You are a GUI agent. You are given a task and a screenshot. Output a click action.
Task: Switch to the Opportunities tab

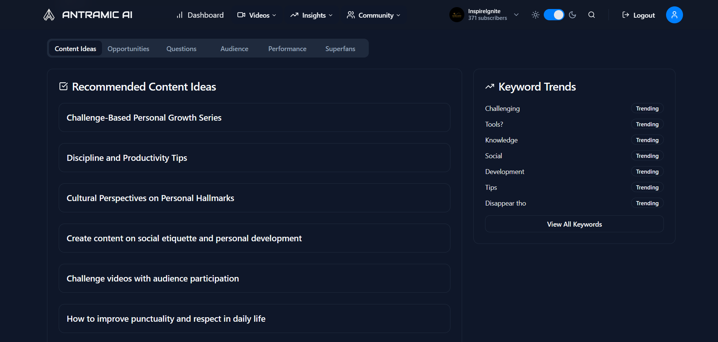(x=128, y=49)
